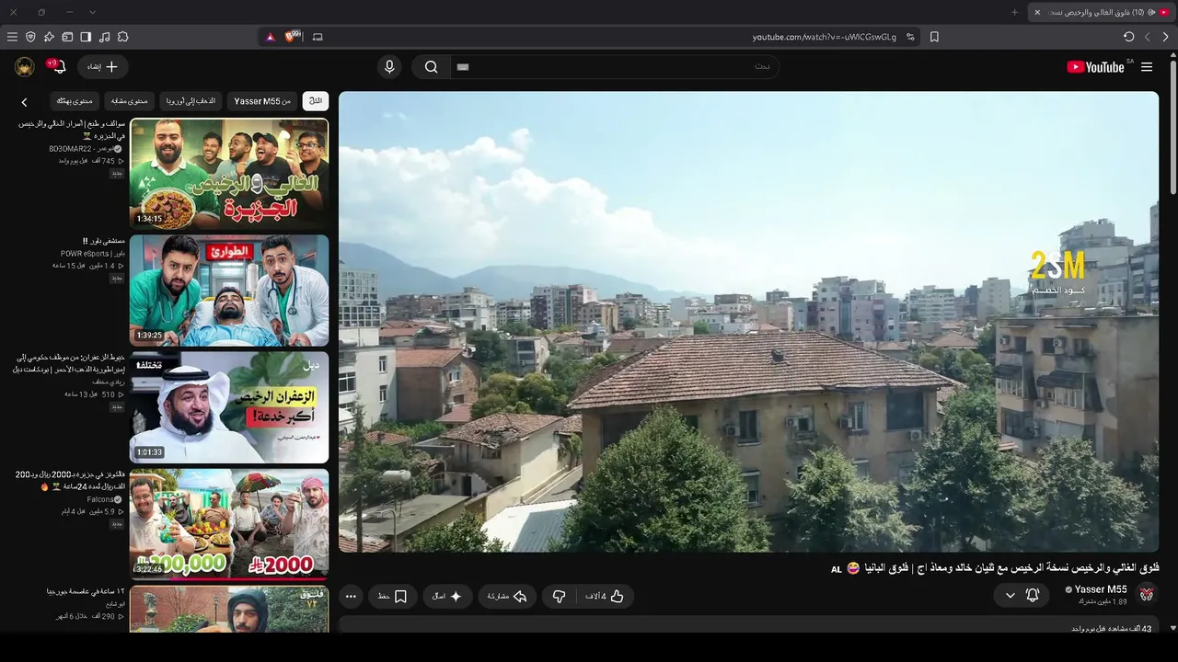Image resolution: width=1178 pixels, height=662 pixels.
Task: Dislike the video with thumbs down
Action: (559, 596)
